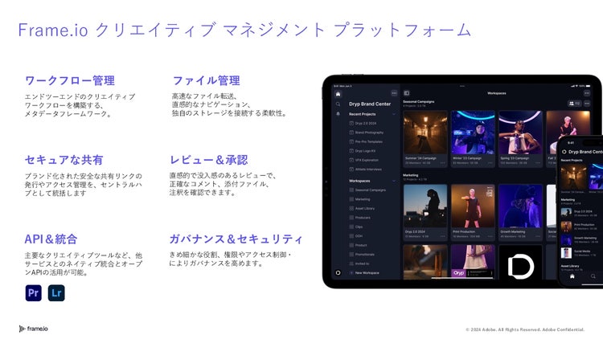
Task: Open Brand Photography in Recent Projects
Action: tap(367, 133)
